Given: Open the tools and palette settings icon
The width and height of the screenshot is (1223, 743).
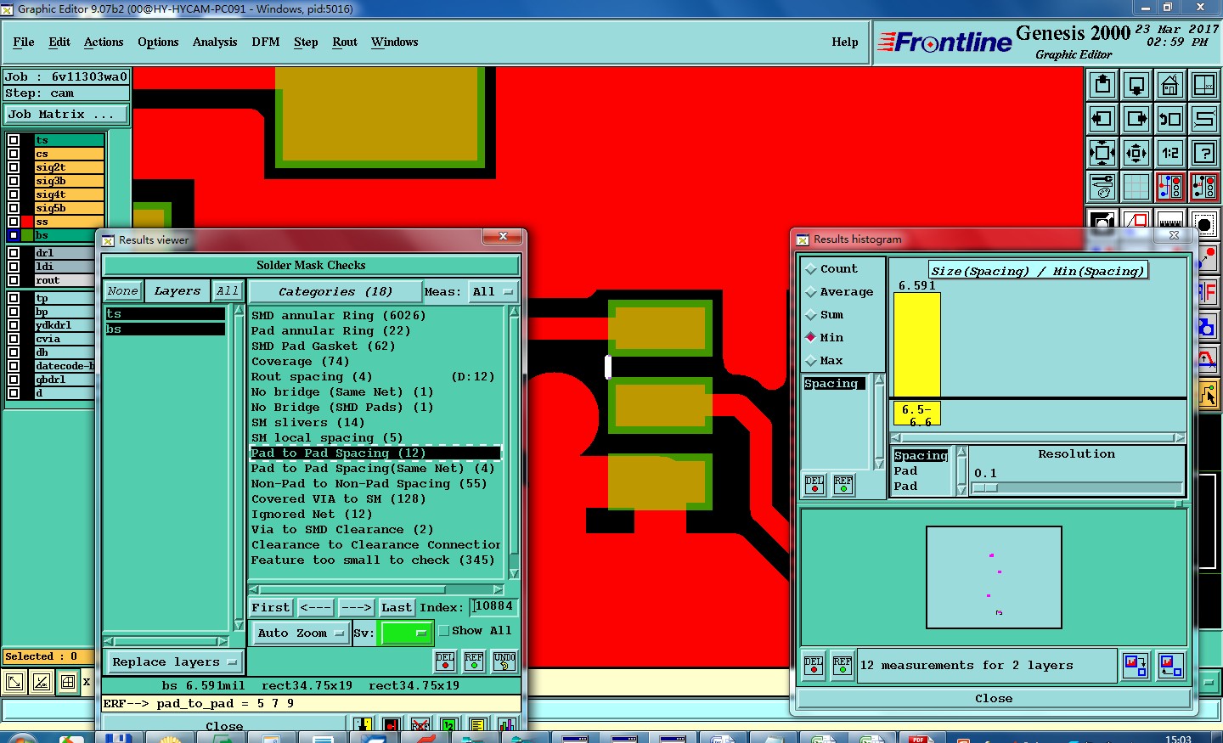Looking at the screenshot, I should click(1102, 187).
